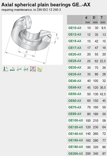The height and width of the screenshot is (156, 107).
Task: Click the T value 42,5 for GE50-AX
Action: (103, 94)
